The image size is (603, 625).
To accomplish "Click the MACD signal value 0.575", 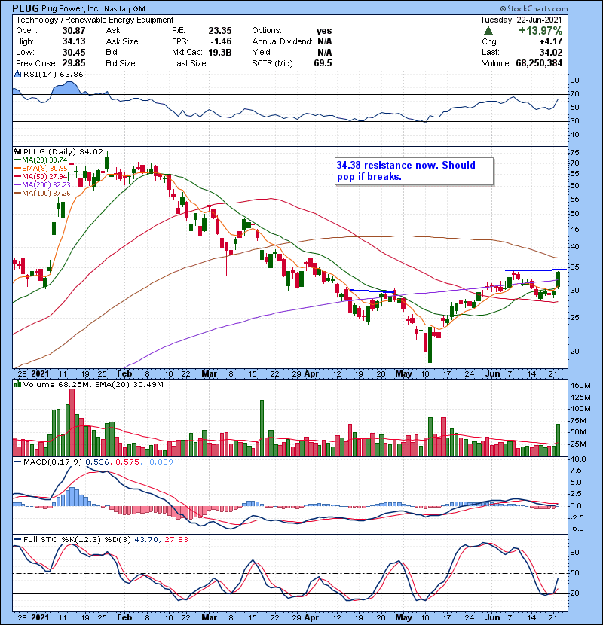I will pos(127,462).
